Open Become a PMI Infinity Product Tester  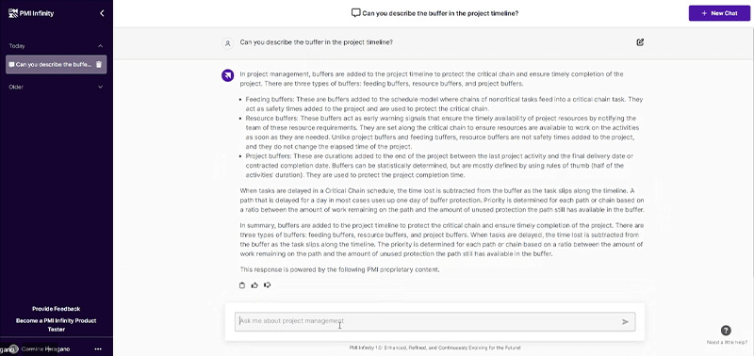[57, 325]
